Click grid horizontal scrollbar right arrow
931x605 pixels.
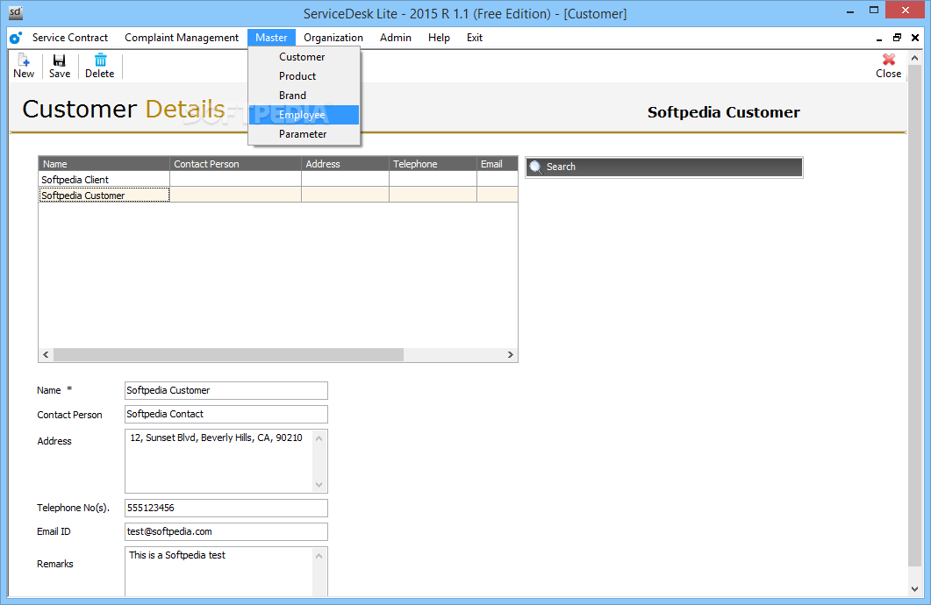[x=510, y=355]
